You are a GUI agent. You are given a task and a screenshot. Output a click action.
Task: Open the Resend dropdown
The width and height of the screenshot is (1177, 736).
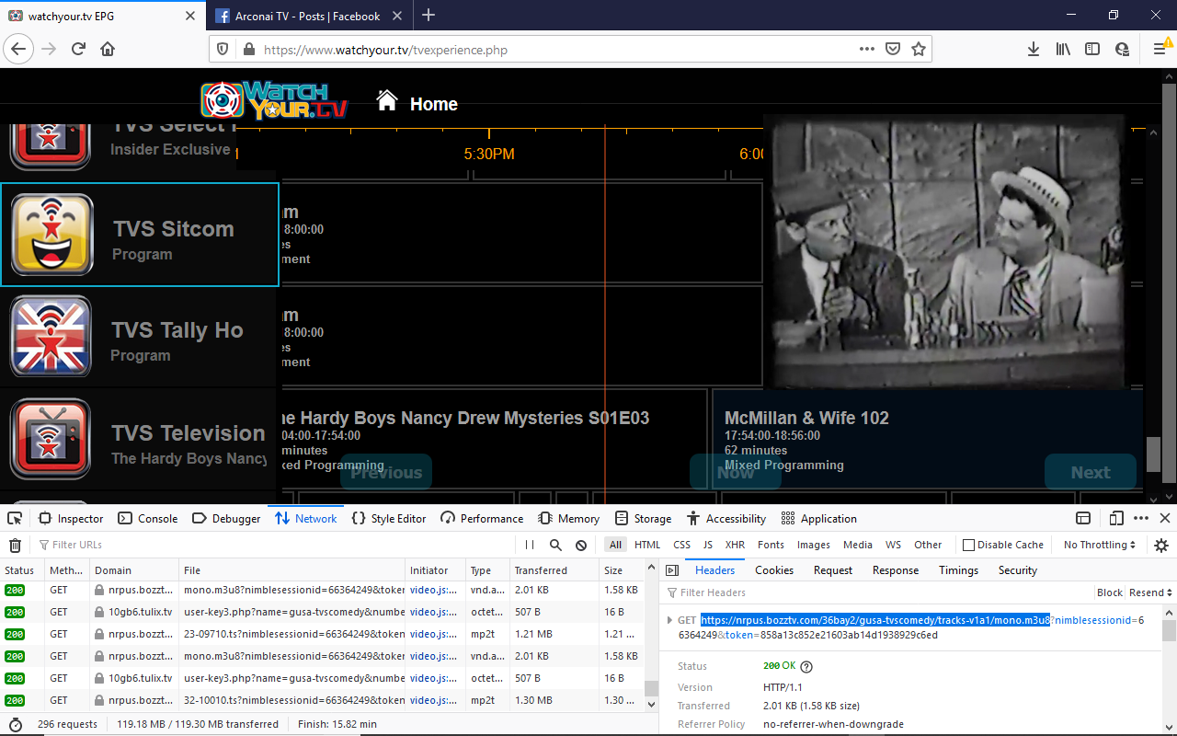point(1150,592)
